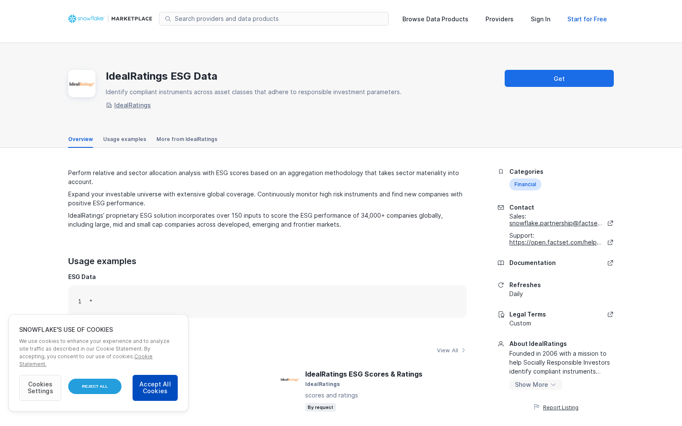Image resolution: width=682 pixels, height=426 pixels.
Task: Open the More from IdealRatings tab
Action: (x=187, y=139)
